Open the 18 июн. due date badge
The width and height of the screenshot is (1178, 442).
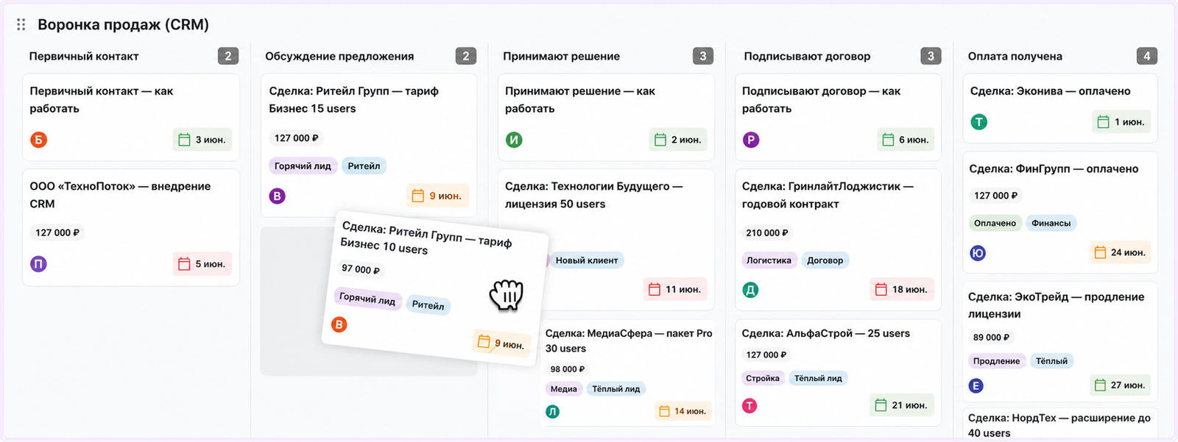902,290
